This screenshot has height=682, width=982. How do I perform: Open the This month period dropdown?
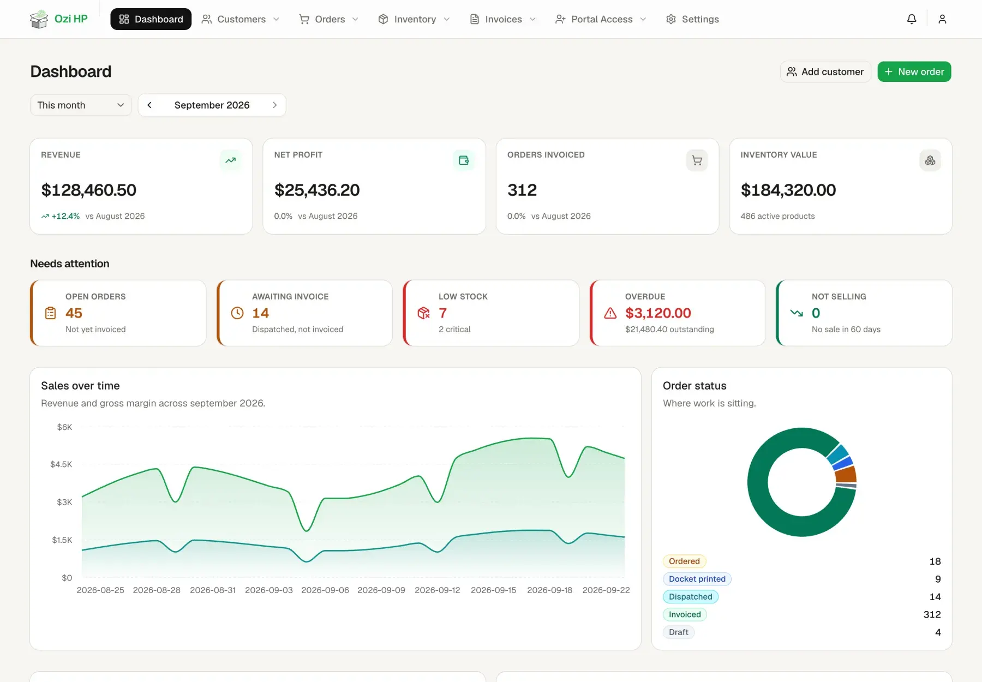pyautogui.click(x=81, y=105)
